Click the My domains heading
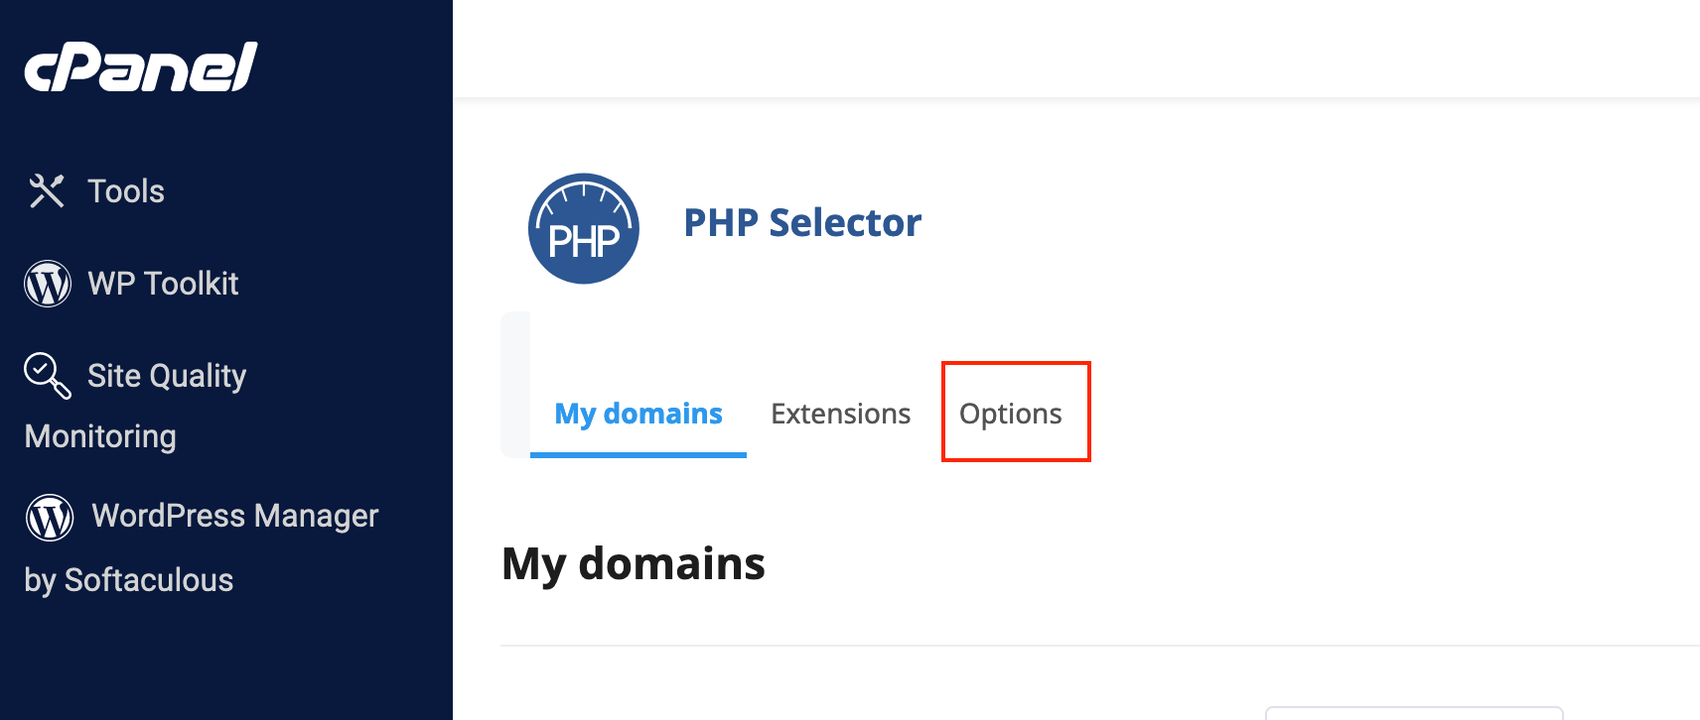The image size is (1700, 720). click(634, 563)
